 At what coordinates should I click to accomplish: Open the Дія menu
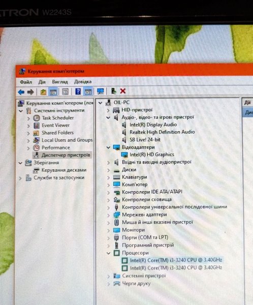[42, 82]
